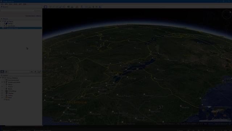Open the Tools menu
The width and height of the screenshot is (232, 131).
coord(16,4)
